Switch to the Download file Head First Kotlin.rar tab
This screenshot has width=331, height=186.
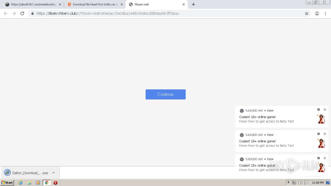[94, 4]
